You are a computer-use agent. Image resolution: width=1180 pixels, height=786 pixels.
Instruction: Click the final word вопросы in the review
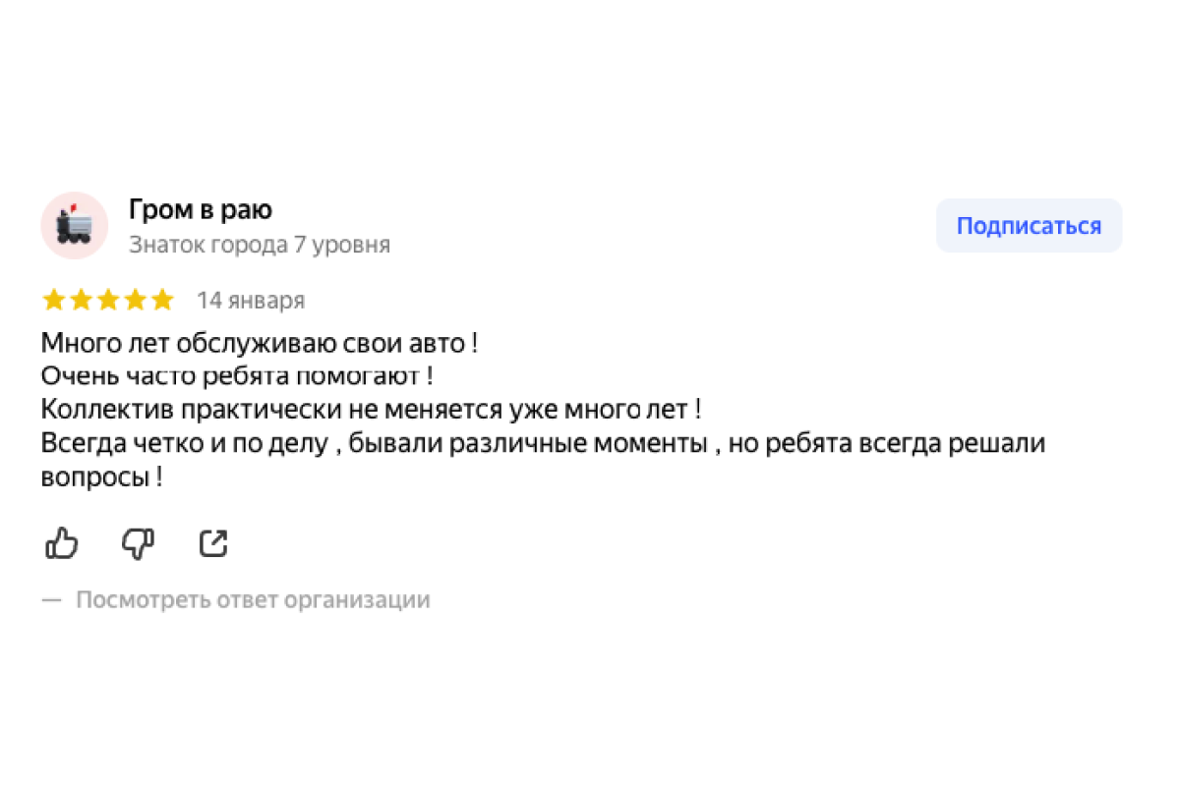[x=96, y=477]
